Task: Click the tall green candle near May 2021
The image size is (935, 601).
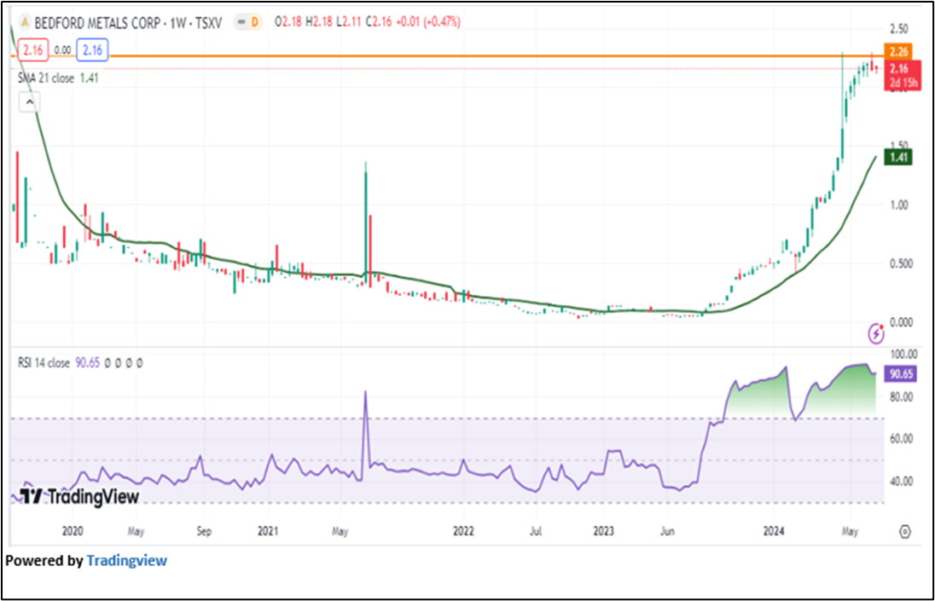Action: click(x=365, y=223)
